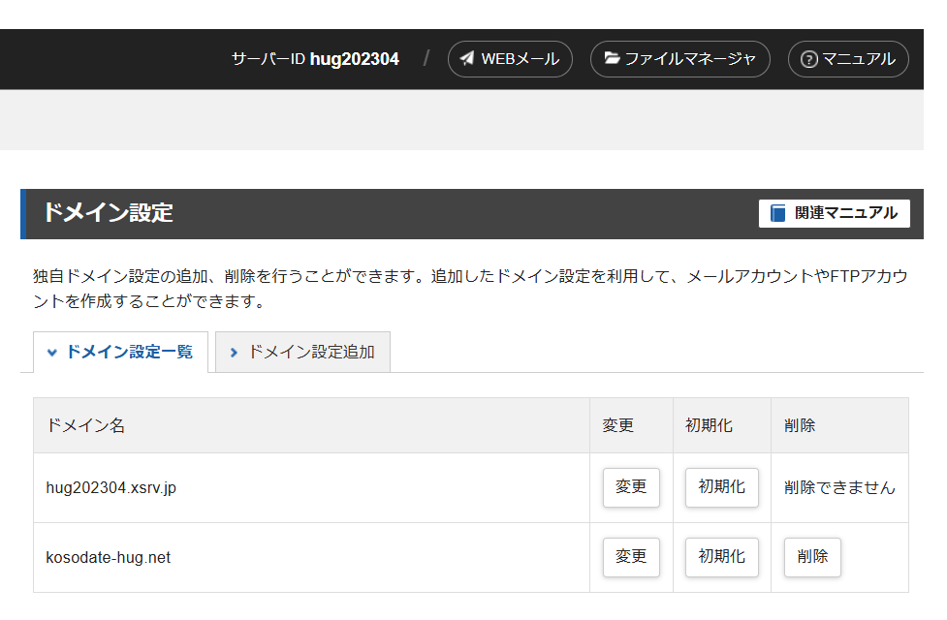Open the マニュアル button in header
This screenshot has width=947, height=620.
click(848, 59)
